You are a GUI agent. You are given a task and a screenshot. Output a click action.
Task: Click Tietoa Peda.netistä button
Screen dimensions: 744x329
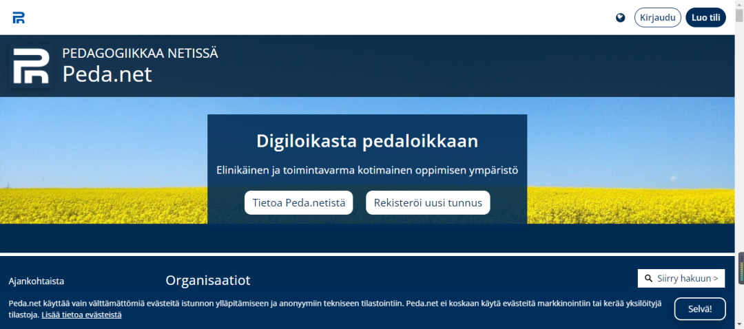click(298, 203)
